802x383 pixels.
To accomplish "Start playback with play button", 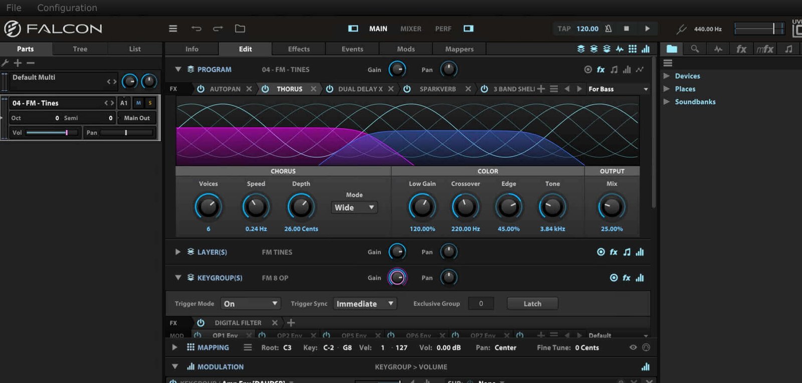I will click(647, 29).
